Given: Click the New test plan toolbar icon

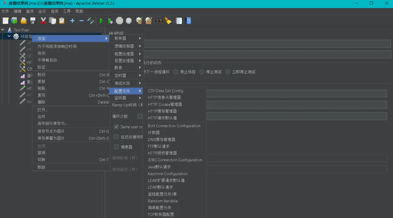Looking at the screenshot, I should pos(6,21).
